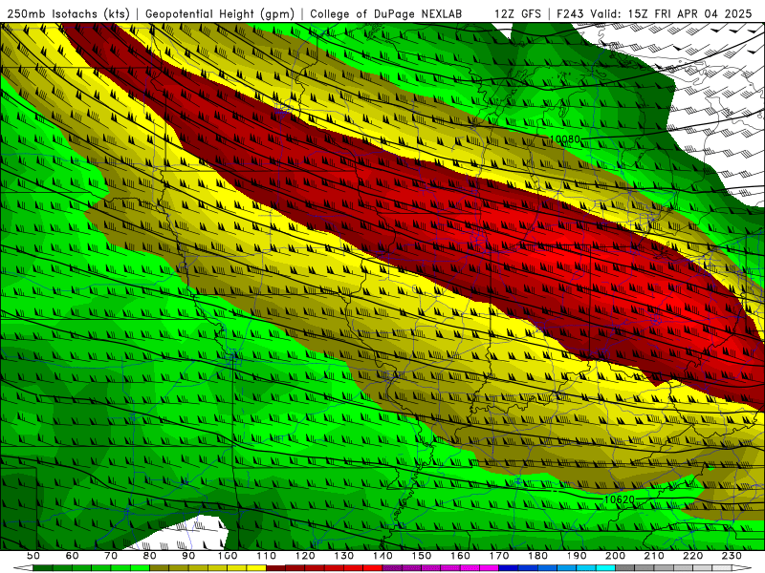Click the '10080' height contour label
Image resolution: width=765 pixels, height=573 pixels.
click(x=565, y=139)
